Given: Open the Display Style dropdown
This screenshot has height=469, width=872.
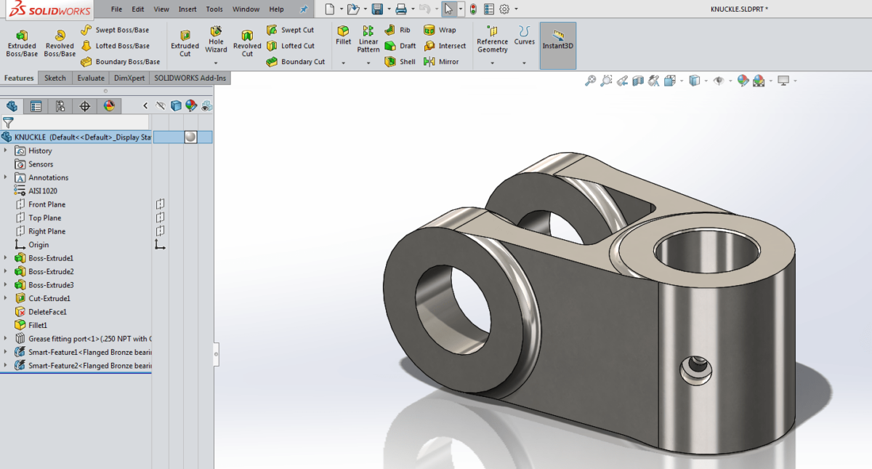Looking at the screenshot, I should tap(706, 81).
